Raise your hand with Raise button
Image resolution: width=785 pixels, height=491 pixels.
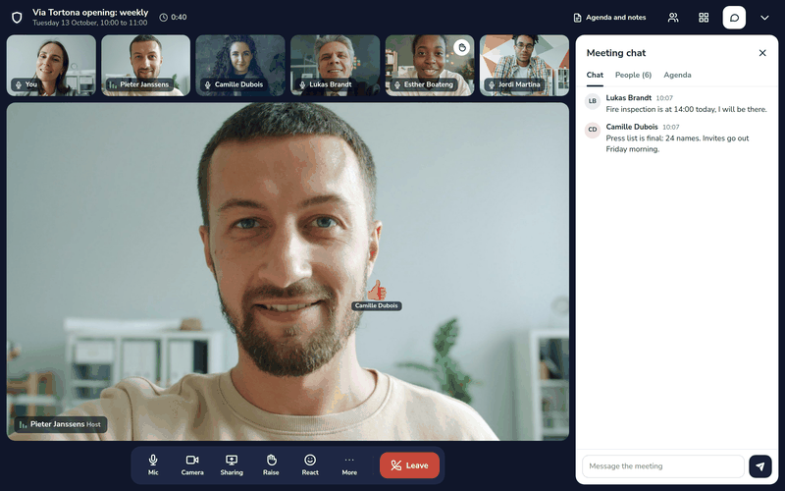tap(271, 464)
